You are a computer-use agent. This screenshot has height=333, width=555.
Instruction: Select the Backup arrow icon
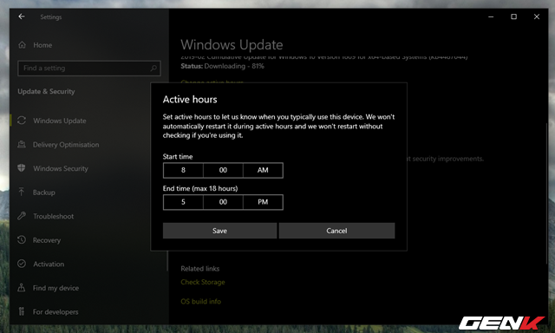click(22, 193)
